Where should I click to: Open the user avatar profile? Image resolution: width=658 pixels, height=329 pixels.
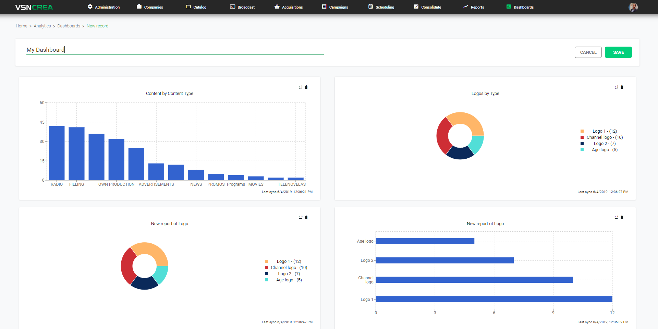coord(633,7)
